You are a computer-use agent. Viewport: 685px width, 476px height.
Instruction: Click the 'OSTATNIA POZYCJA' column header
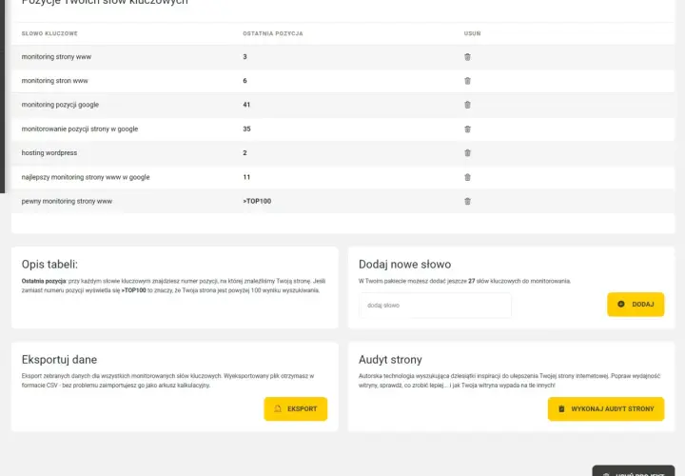pyautogui.click(x=273, y=33)
